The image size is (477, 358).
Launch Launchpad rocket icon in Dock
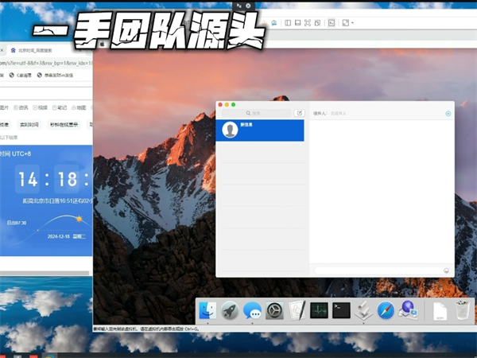pos(231,310)
